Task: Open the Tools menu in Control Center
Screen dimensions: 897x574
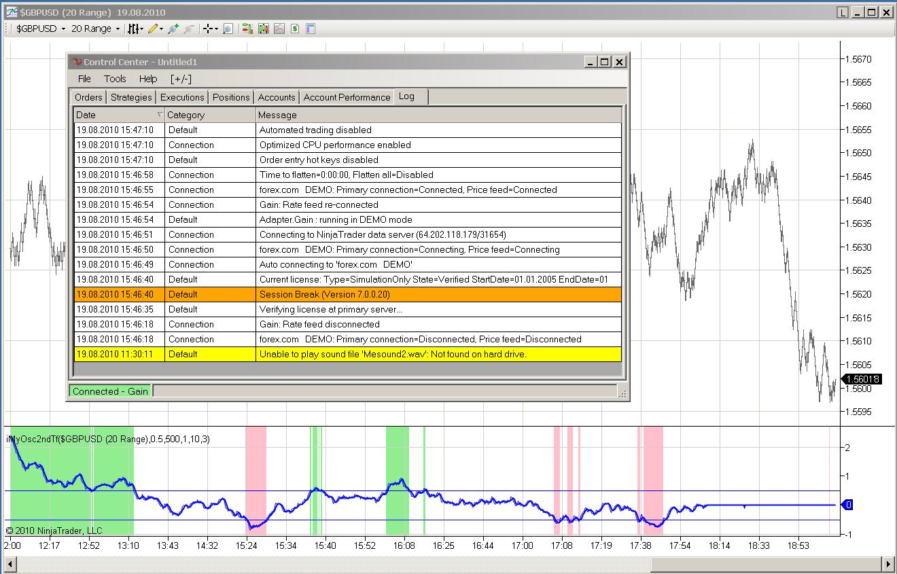Action: [x=115, y=79]
